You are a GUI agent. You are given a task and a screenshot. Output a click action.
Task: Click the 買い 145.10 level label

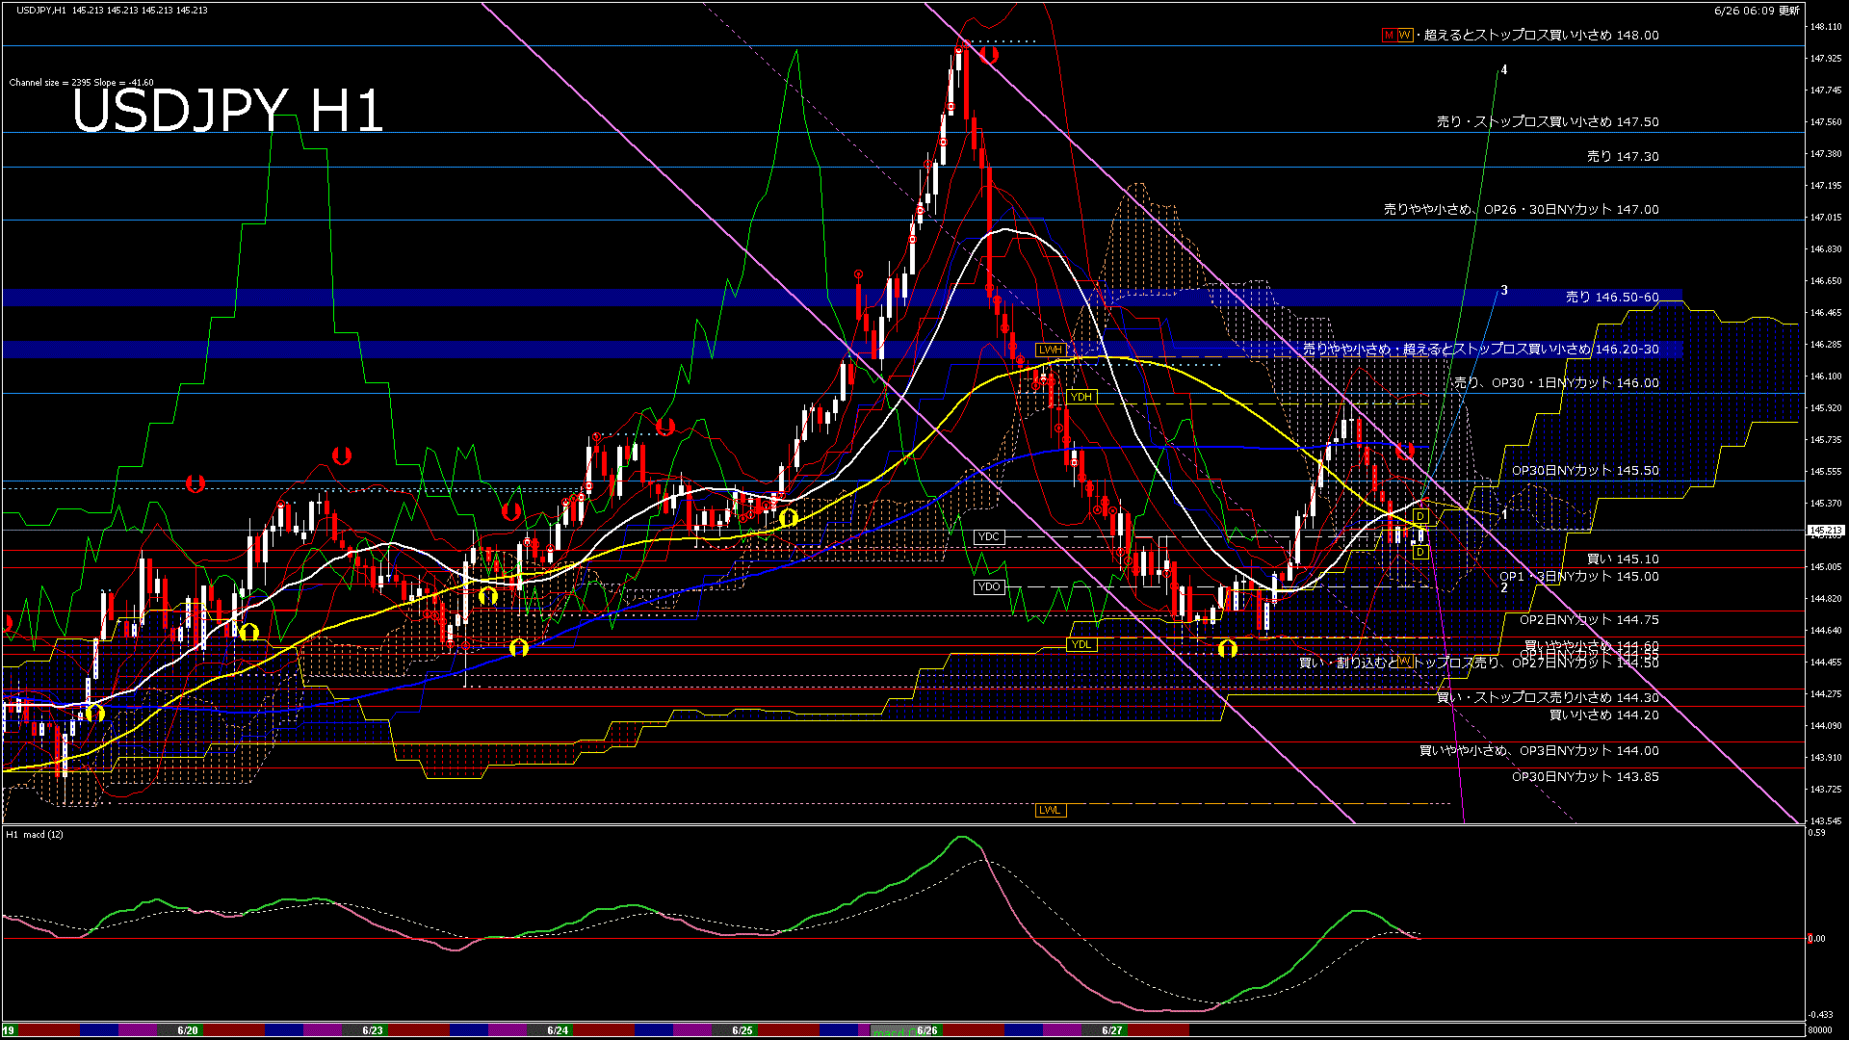tap(1623, 559)
